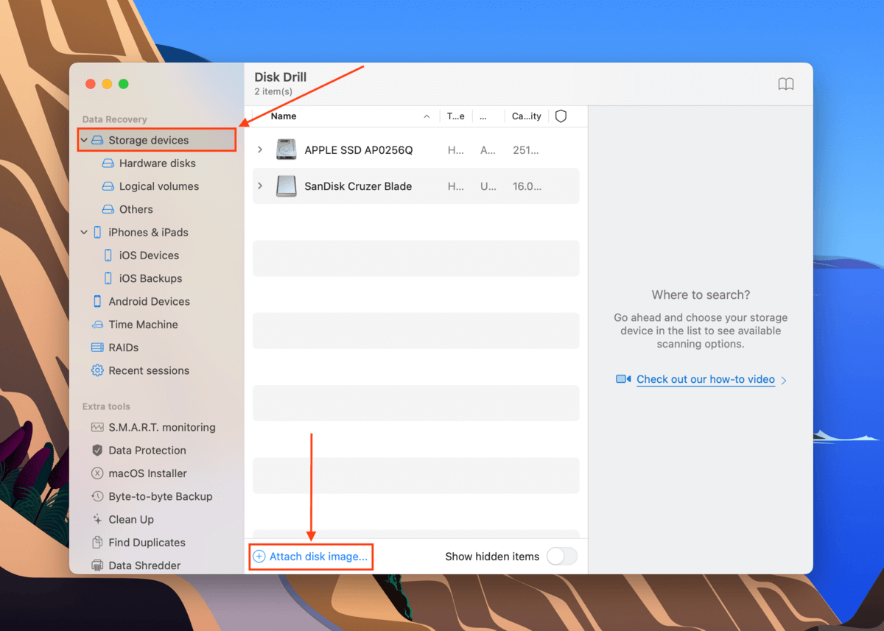Select Logical volumes in sidebar
This screenshot has height=631, width=884.
point(159,186)
